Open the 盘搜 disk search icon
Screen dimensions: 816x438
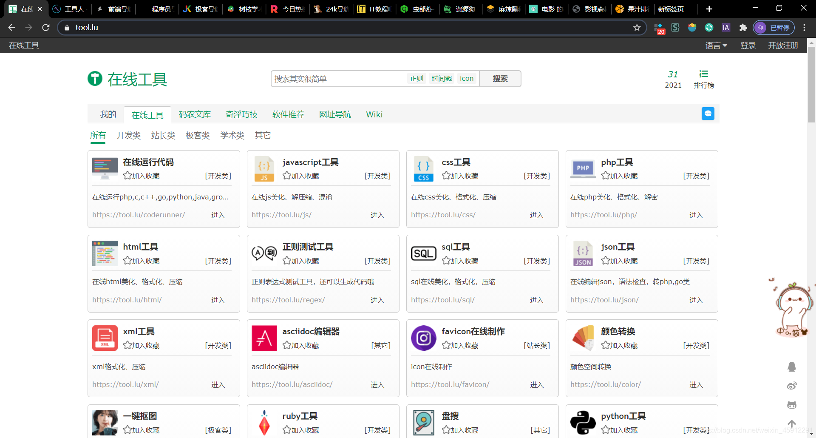click(x=424, y=423)
